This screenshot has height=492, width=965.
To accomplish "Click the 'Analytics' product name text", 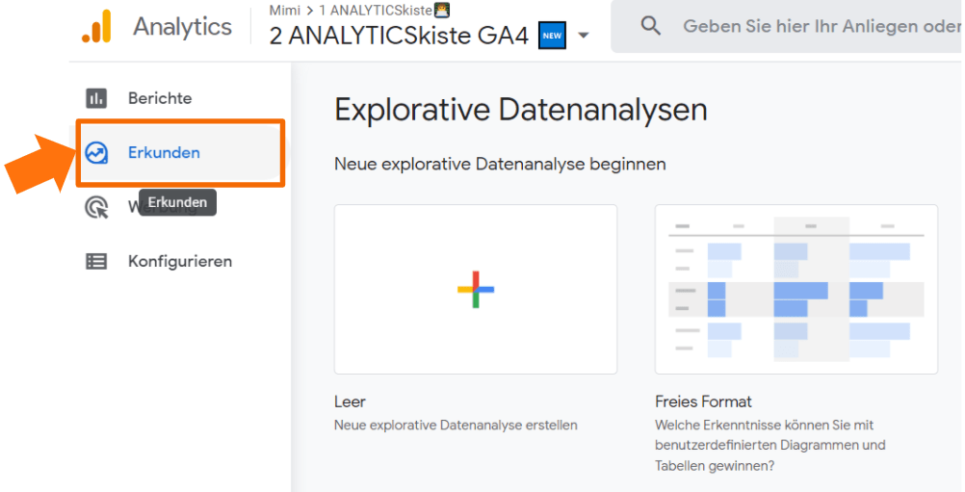I will [182, 27].
